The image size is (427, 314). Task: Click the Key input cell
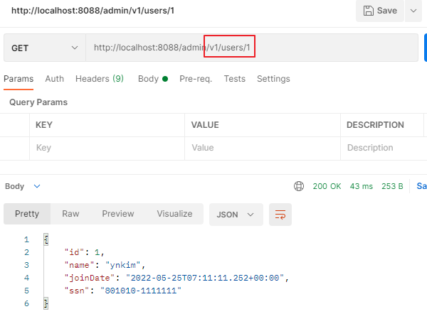(x=107, y=148)
